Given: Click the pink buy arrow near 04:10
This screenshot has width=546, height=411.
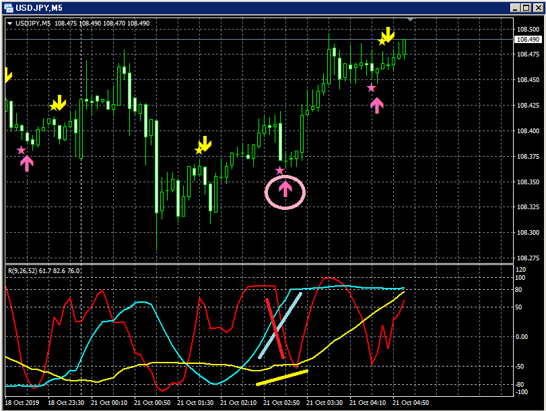Looking at the screenshot, I should pos(377,106).
